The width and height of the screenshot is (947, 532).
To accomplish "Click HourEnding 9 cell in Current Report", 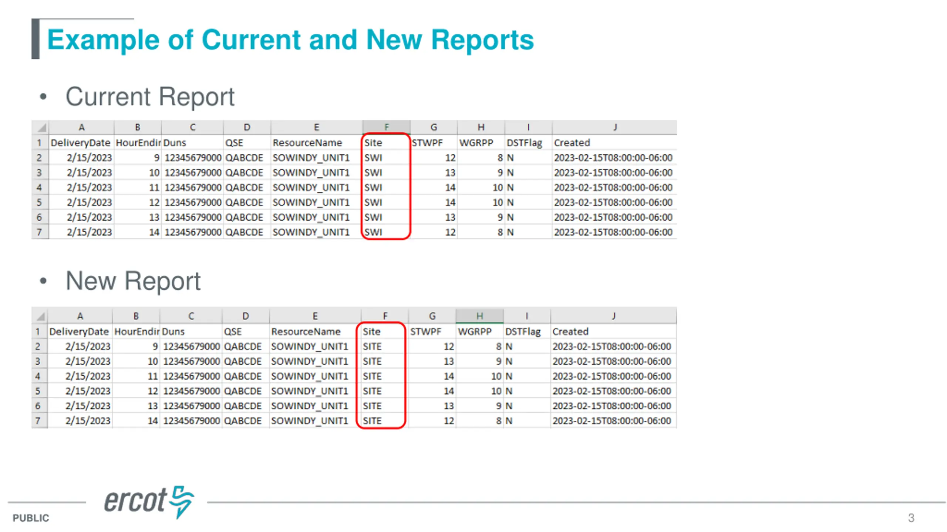I will coord(138,158).
